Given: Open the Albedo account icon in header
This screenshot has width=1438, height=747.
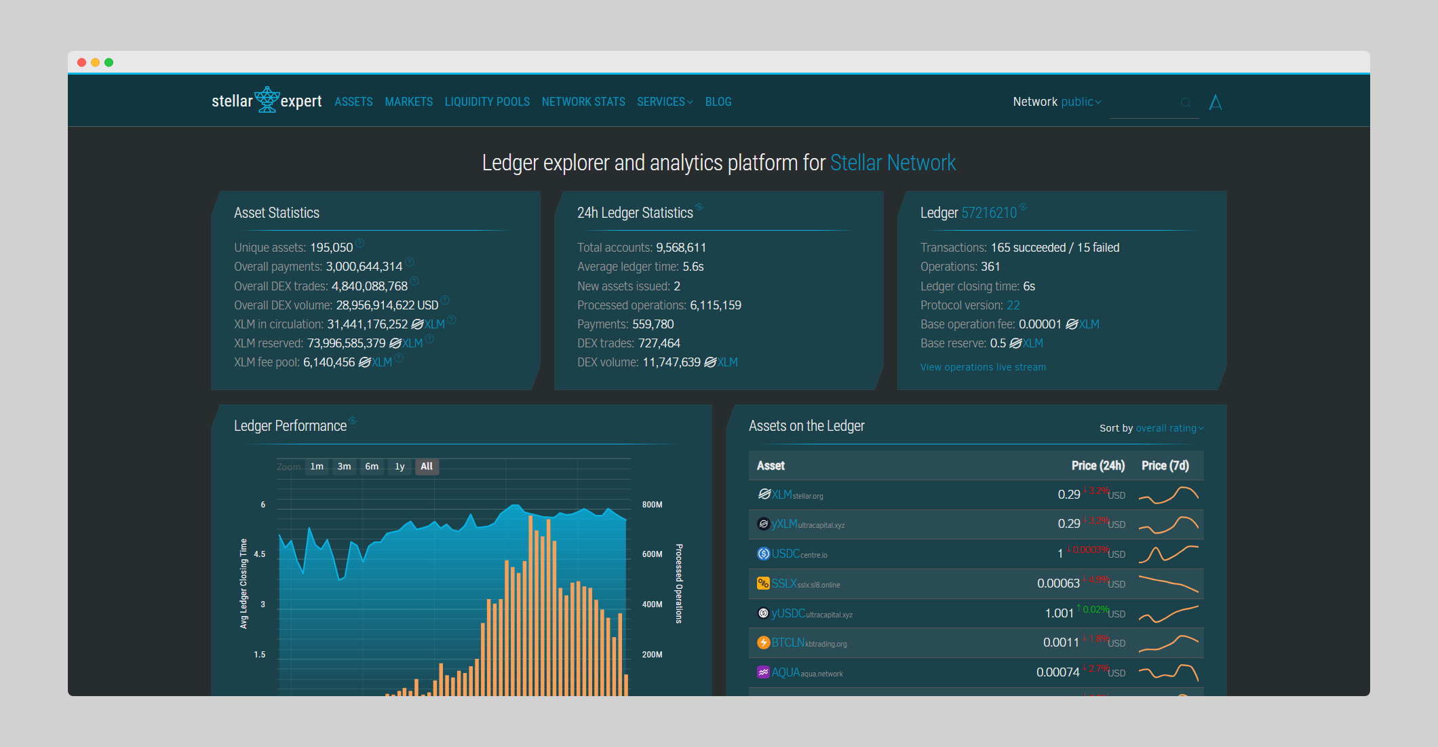Looking at the screenshot, I should 1216,102.
